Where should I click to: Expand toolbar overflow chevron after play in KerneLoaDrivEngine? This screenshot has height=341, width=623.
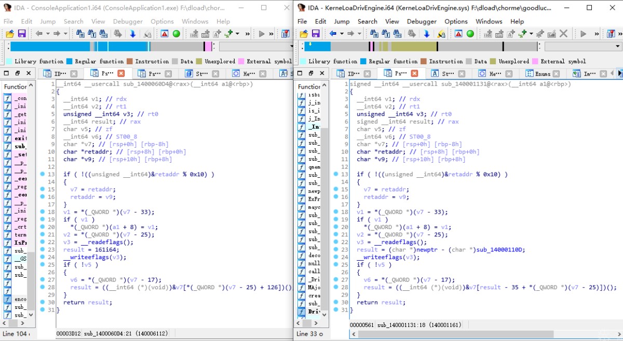(x=597, y=34)
